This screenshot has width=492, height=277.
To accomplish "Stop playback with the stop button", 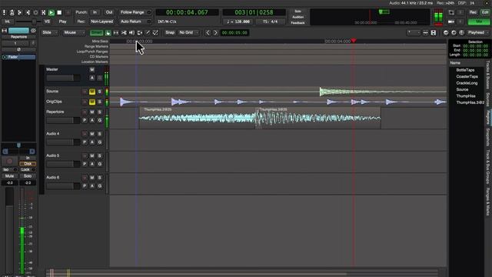I will (x=59, y=12).
